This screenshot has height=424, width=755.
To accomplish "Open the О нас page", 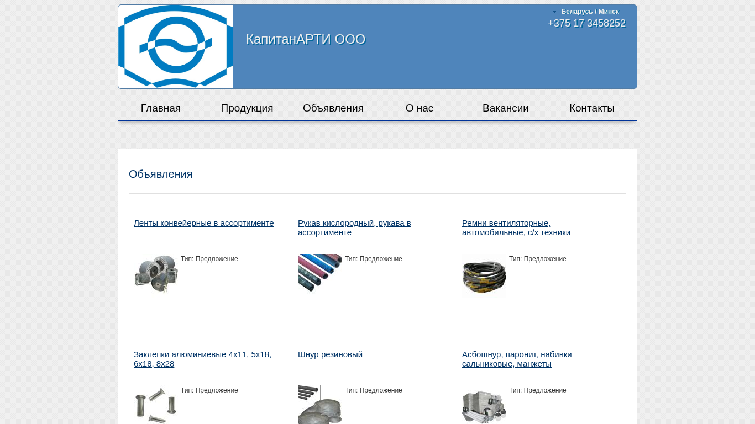I will [420, 108].
